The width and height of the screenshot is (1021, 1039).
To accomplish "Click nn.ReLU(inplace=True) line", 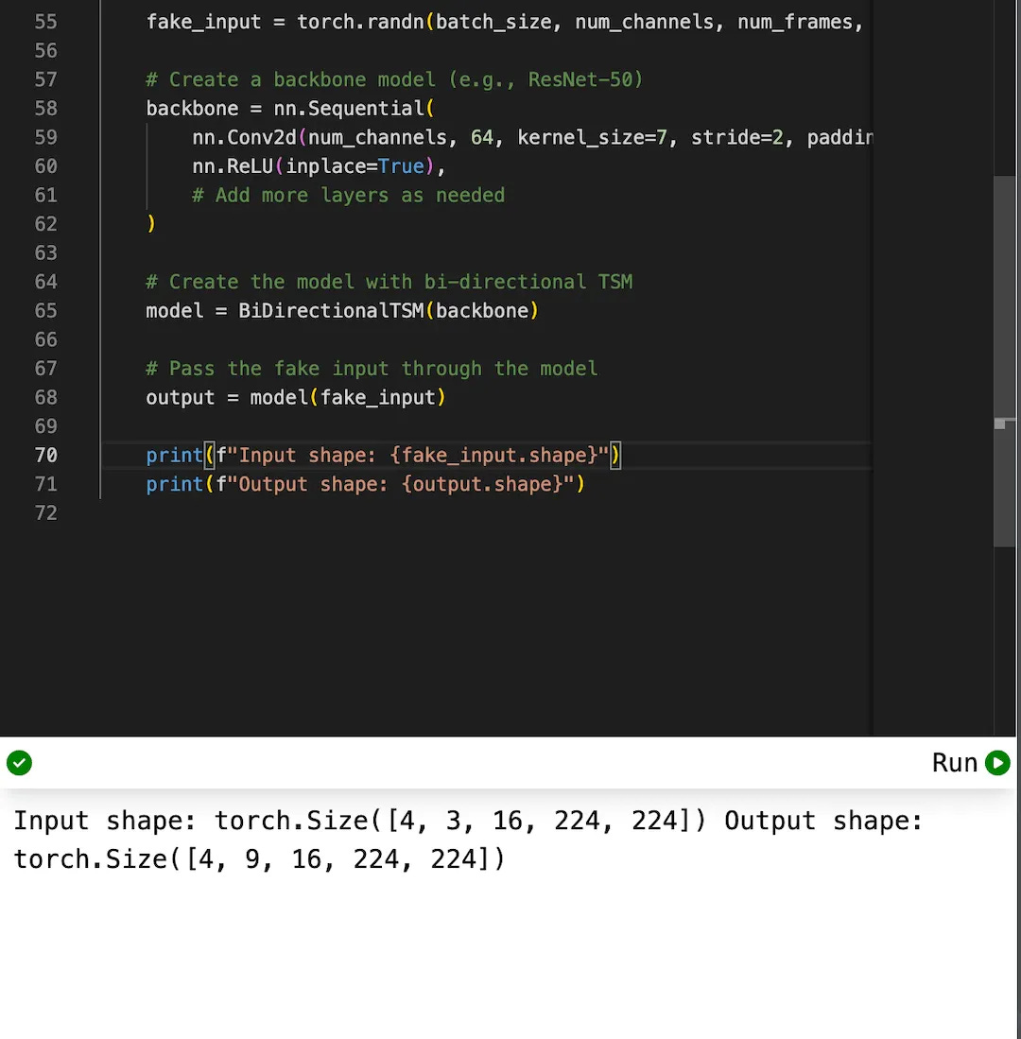I will [x=319, y=166].
